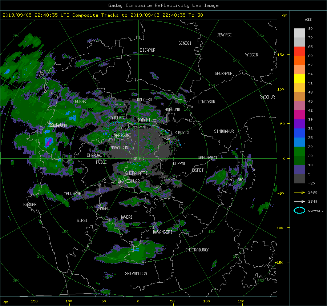This screenshot has height=306, width=327.
Task: Click the HUBLI city label
Action: 101,162
